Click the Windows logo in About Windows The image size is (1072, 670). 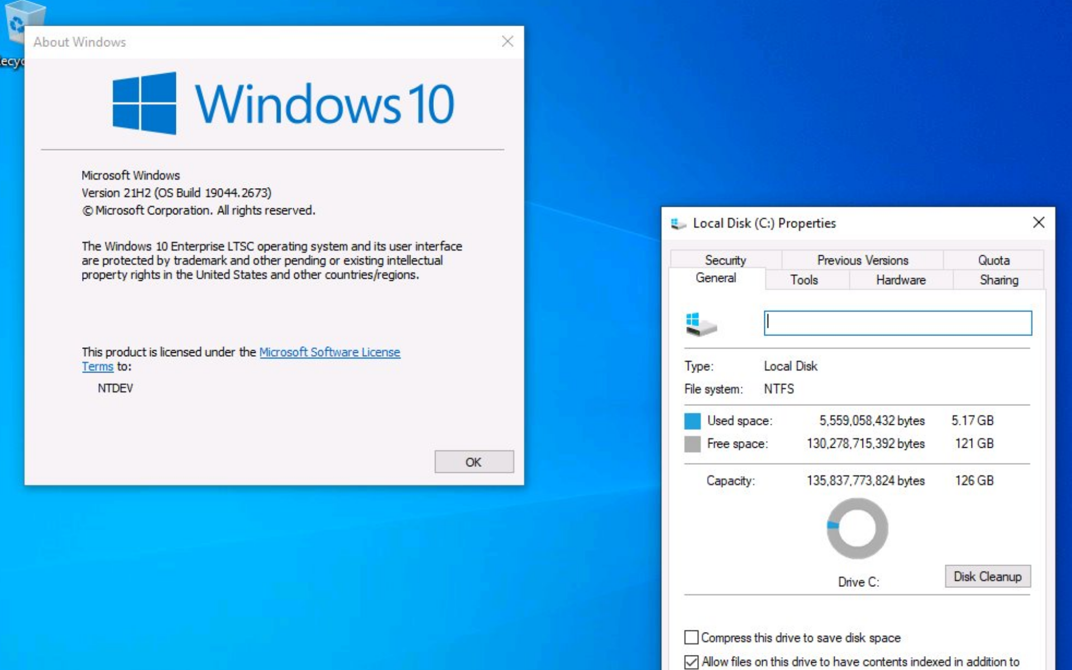click(144, 103)
